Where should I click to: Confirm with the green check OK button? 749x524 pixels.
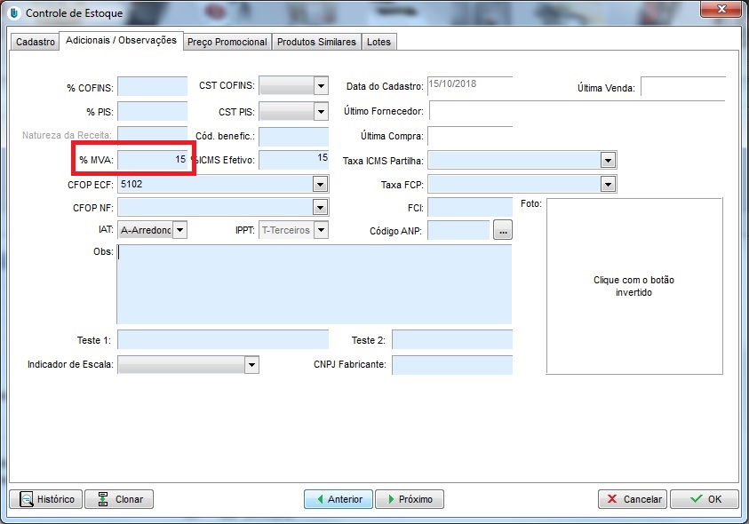[x=704, y=499]
